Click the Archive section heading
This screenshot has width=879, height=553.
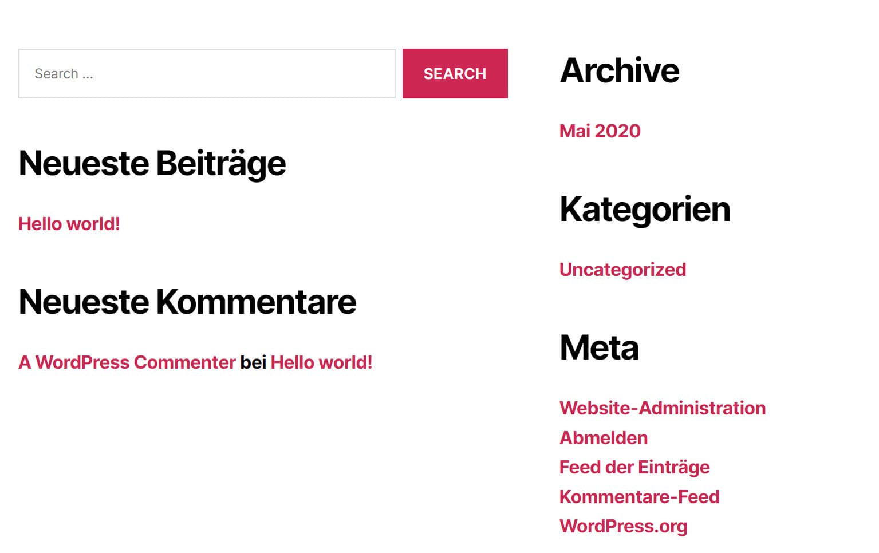[619, 70]
